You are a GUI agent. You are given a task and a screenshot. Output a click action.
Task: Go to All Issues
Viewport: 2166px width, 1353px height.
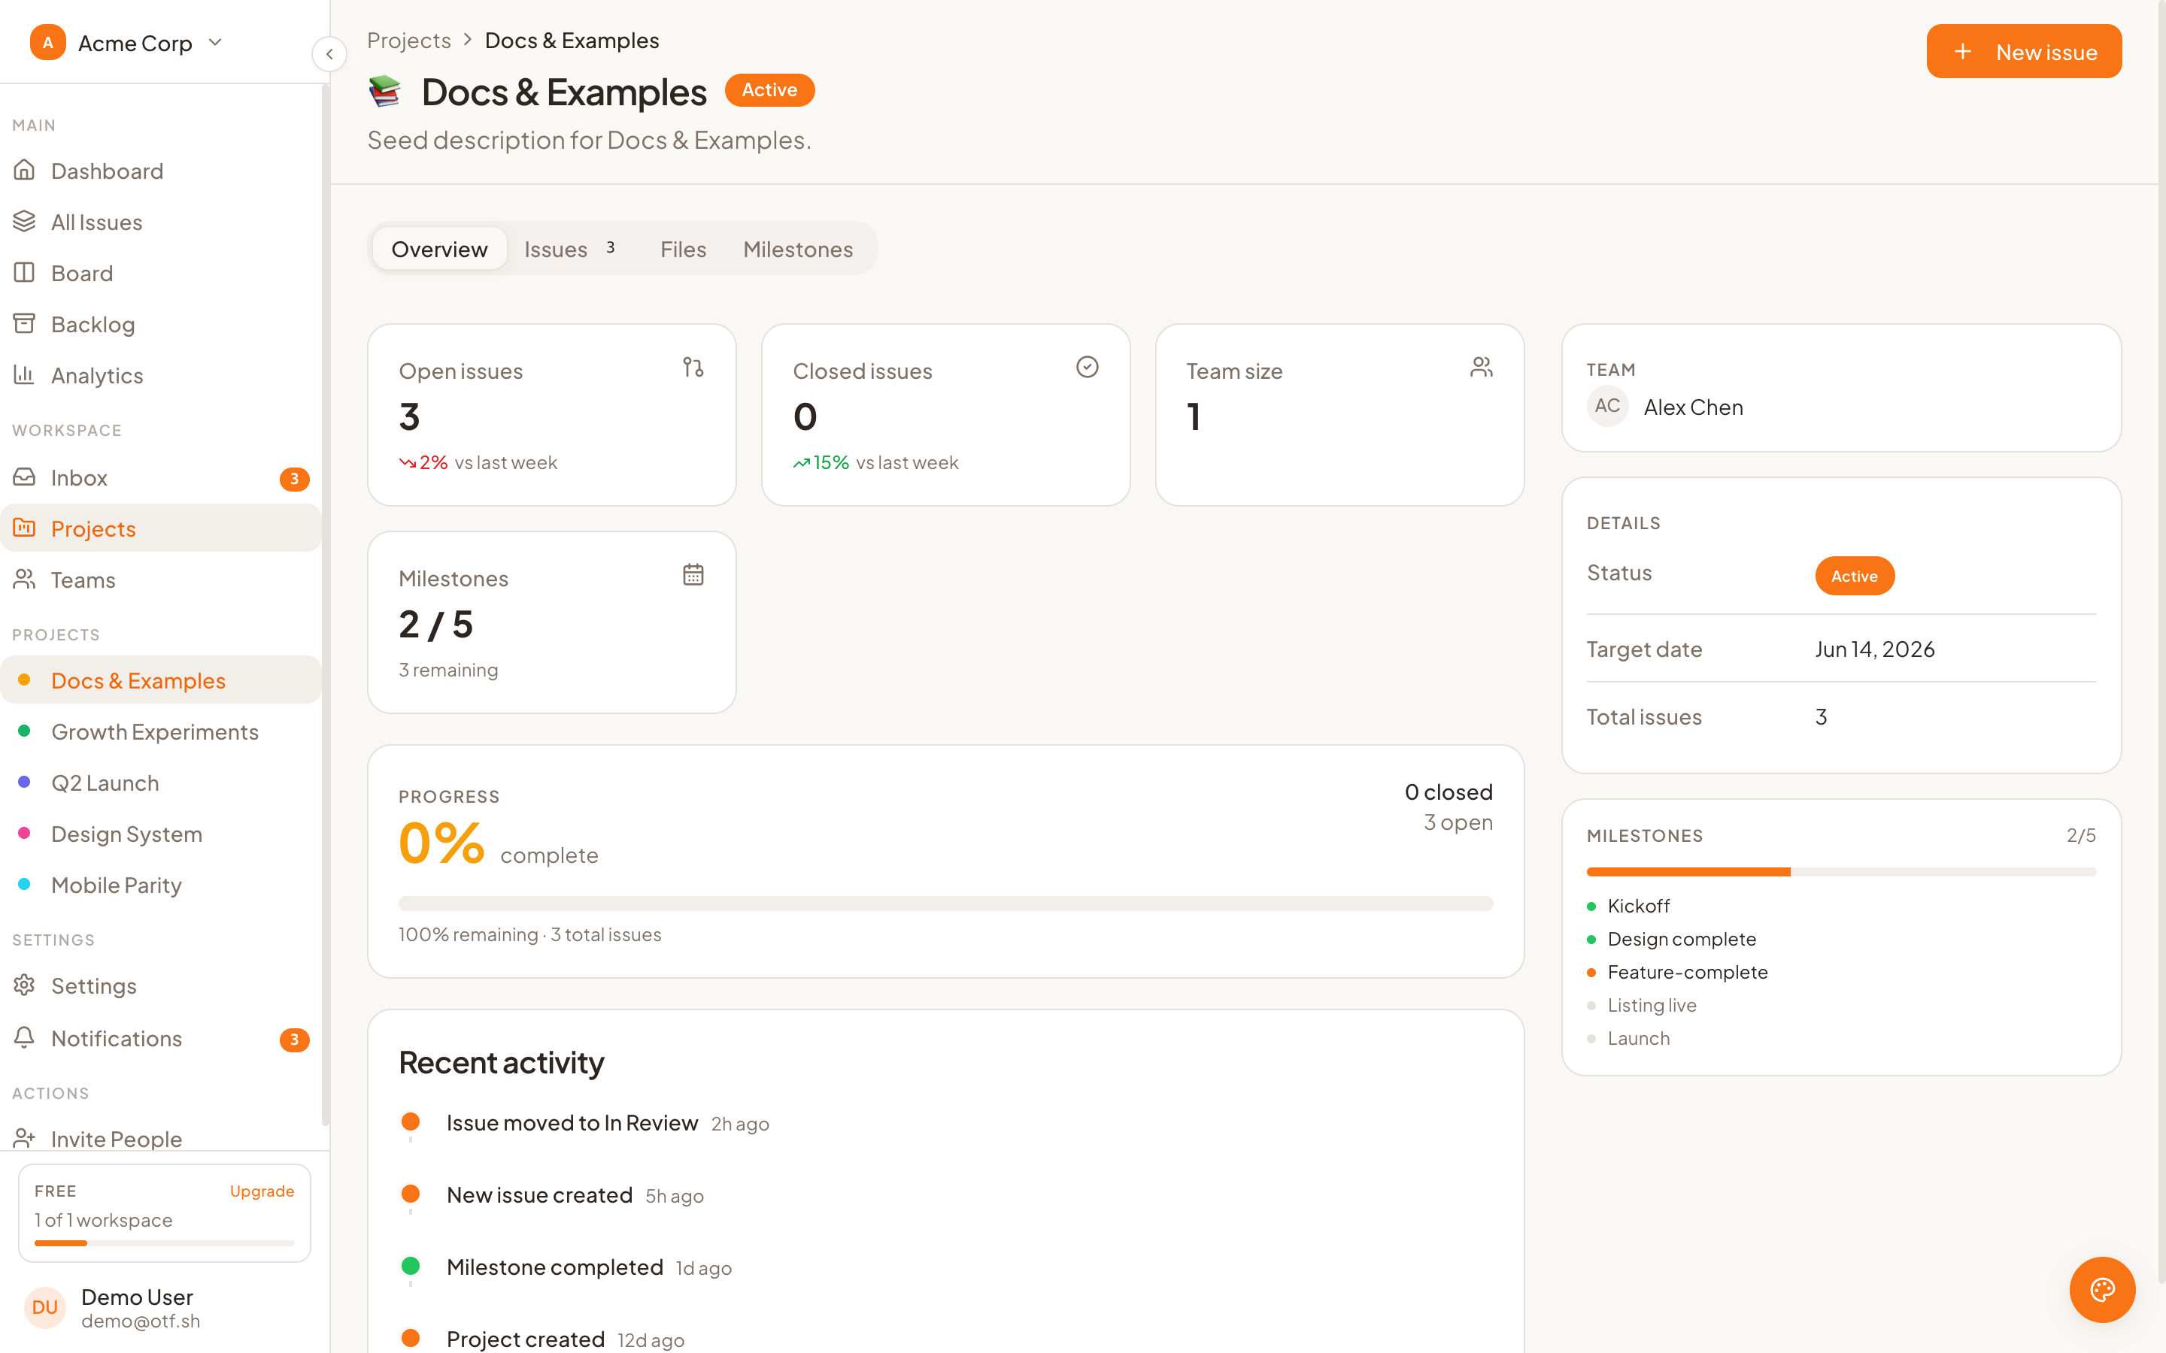click(161, 221)
